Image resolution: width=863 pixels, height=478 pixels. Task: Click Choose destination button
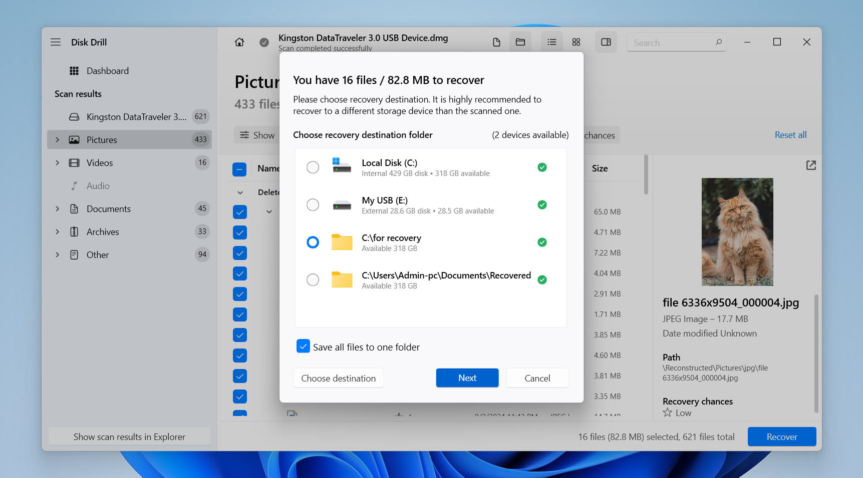tap(339, 378)
